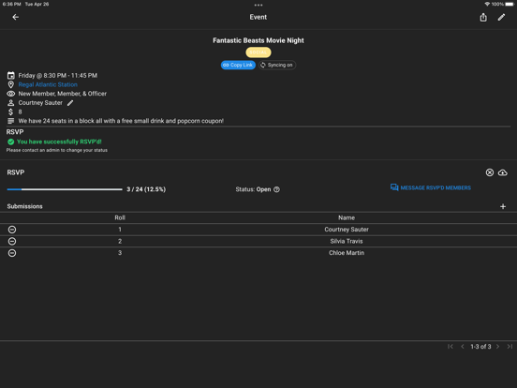The height and width of the screenshot is (388, 517).
Task: Click the dollar sign cost icon
Action: (x=11, y=112)
